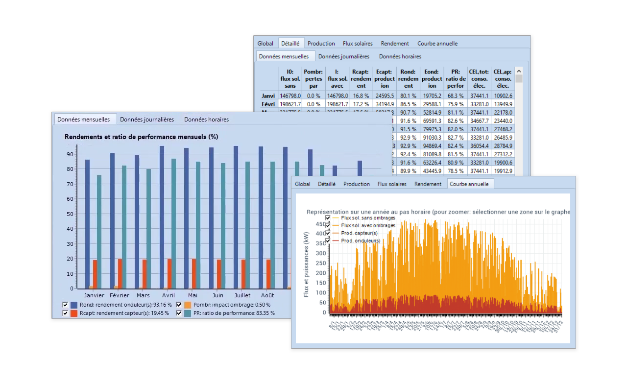627x384 pixels.
Task: Toggle the "Rond: rendement onduleur(s)" checkbox
Action: pos(65,305)
